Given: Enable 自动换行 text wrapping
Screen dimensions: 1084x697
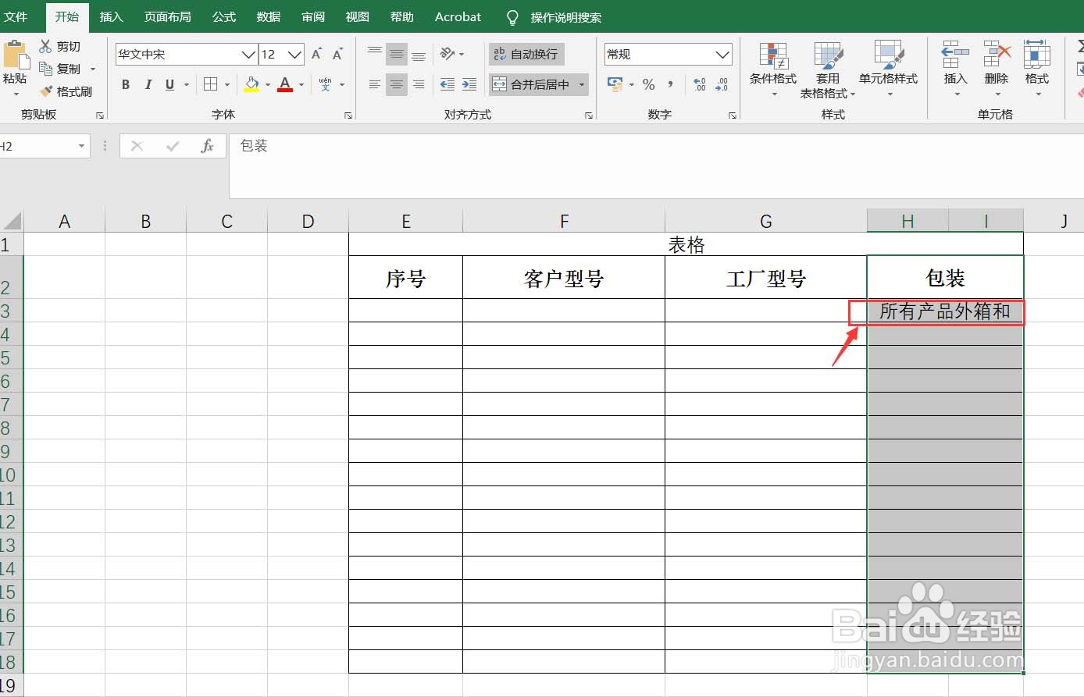Looking at the screenshot, I should click(x=526, y=54).
